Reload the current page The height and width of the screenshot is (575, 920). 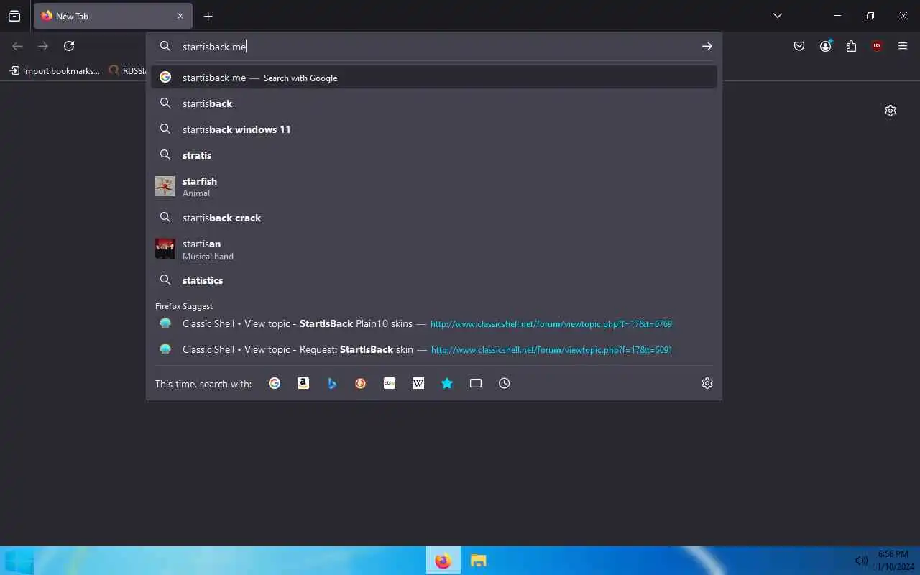69,46
